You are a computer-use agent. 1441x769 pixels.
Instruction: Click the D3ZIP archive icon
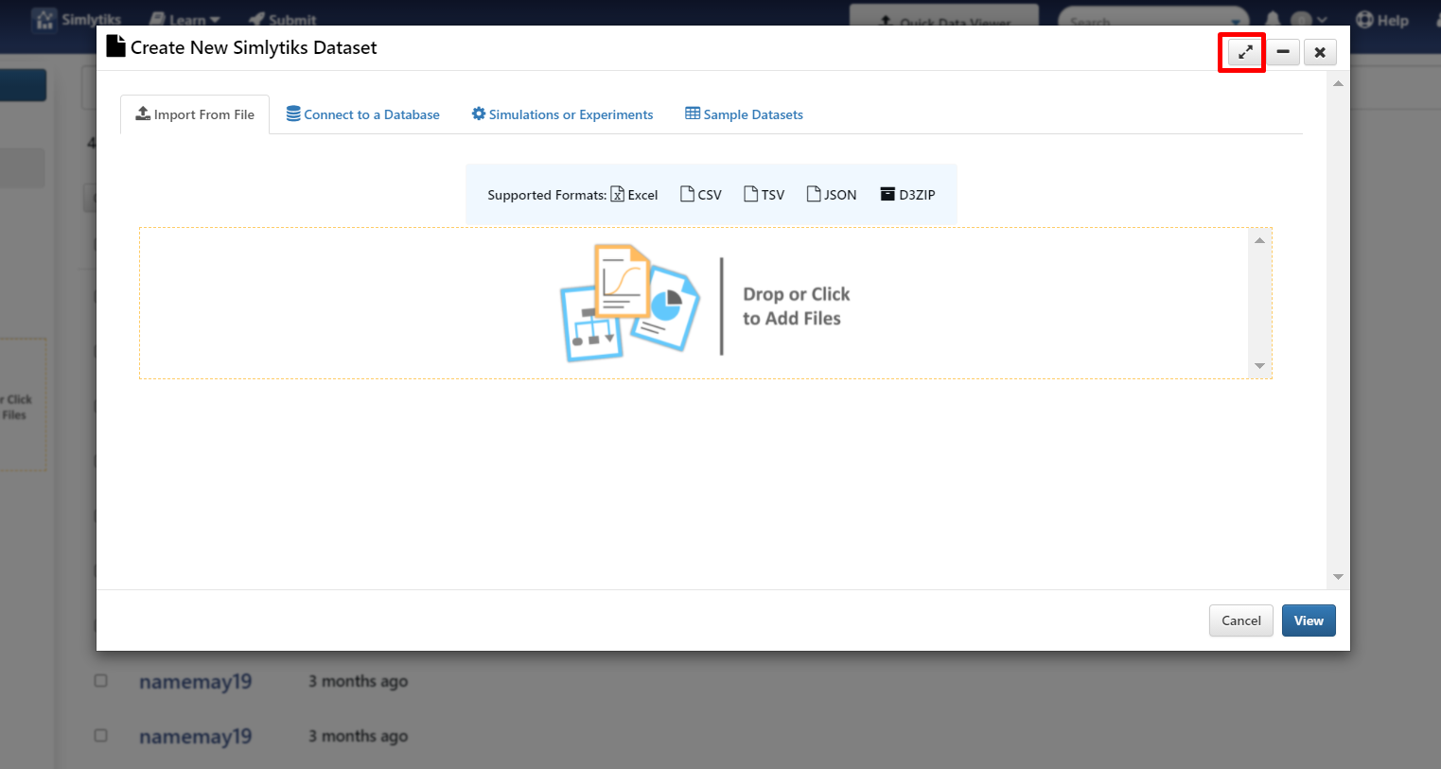(x=887, y=194)
